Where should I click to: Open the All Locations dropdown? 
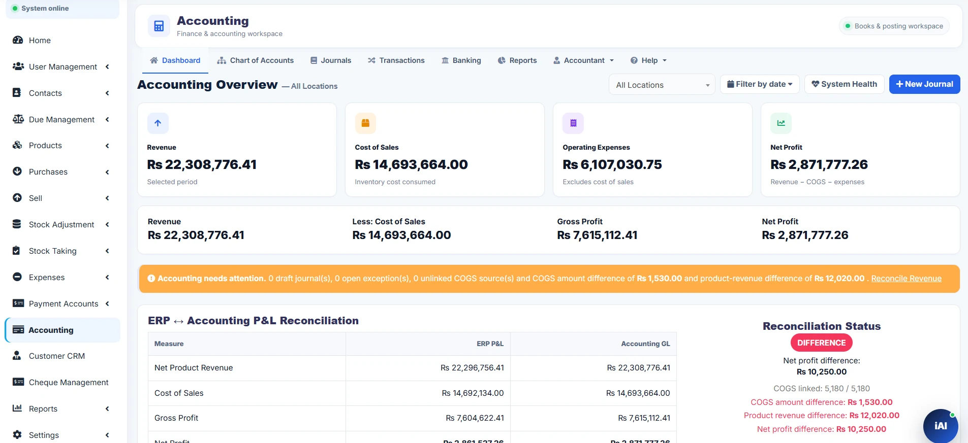click(x=662, y=85)
